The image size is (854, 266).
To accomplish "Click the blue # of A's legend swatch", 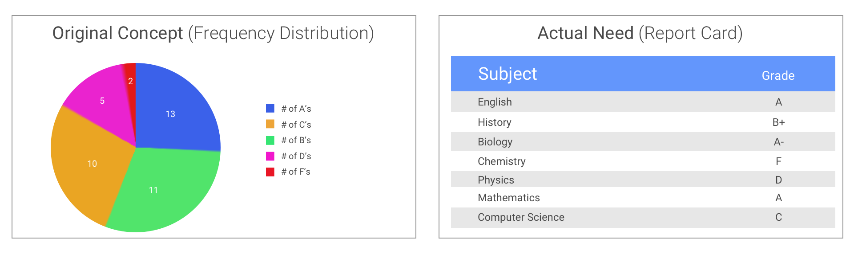I will [270, 108].
